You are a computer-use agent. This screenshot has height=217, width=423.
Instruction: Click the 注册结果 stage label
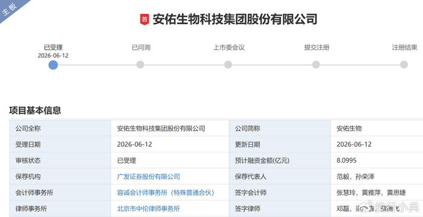click(405, 48)
